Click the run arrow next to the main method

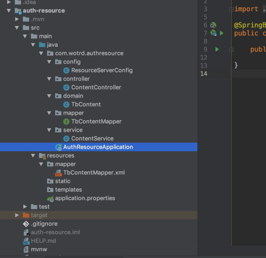tap(217, 50)
